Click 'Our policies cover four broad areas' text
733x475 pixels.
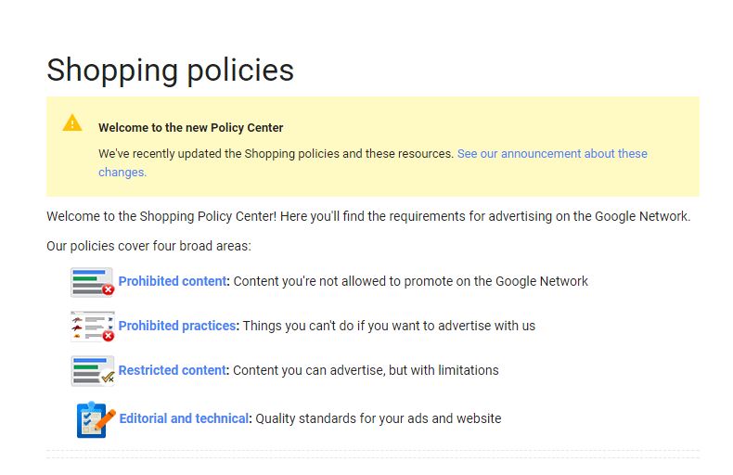tap(148, 247)
